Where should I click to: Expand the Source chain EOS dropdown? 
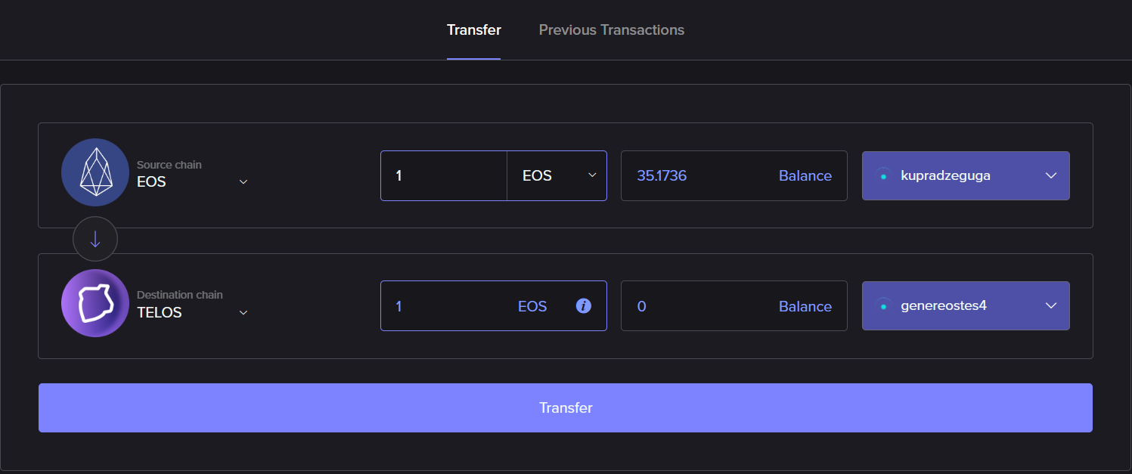(x=243, y=182)
